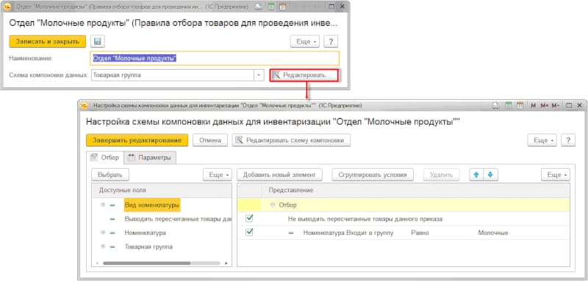Expand the Товарная группа available field
Screen dimensions: 588x281
pyautogui.click(x=102, y=247)
